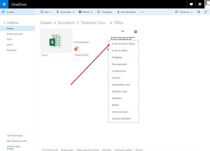
Task: Click the toolbar Herunterladen download icon
Action: [118, 12]
